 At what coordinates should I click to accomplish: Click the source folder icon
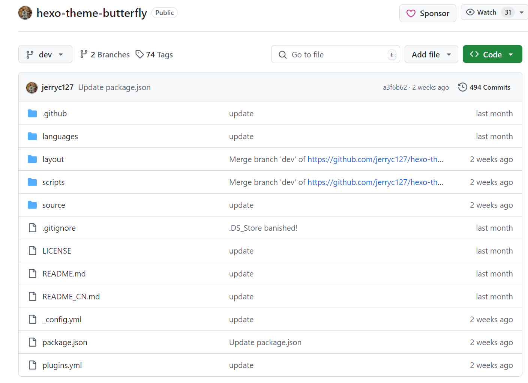pyautogui.click(x=32, y=205)
